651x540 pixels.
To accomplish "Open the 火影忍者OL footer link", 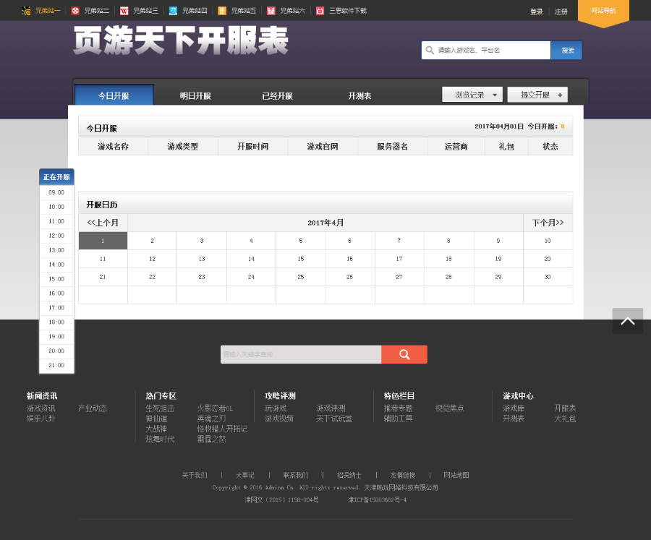I will point(215,408).
